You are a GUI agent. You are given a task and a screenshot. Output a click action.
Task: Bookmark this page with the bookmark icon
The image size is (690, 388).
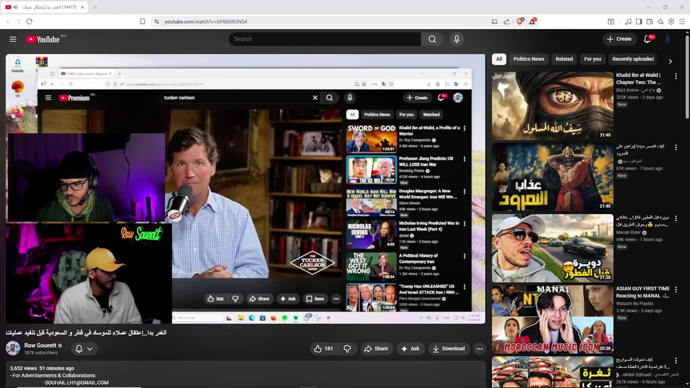tap(142, 22)
